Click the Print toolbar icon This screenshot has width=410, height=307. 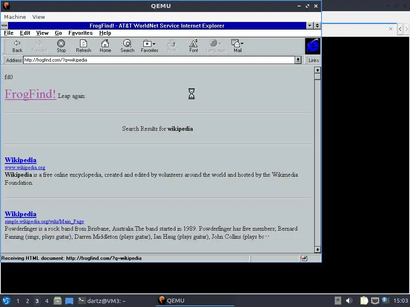tap(171, 46)
